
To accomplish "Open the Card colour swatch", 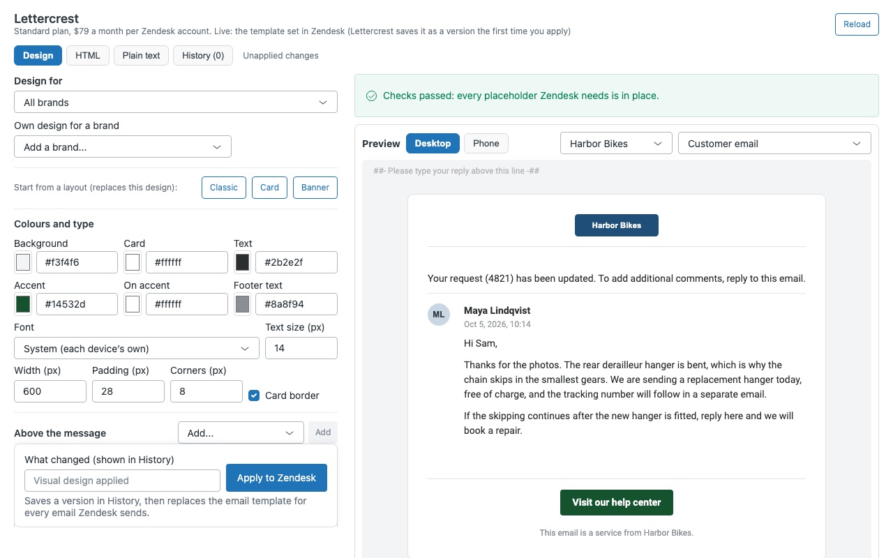I will [x=133, y=262].
